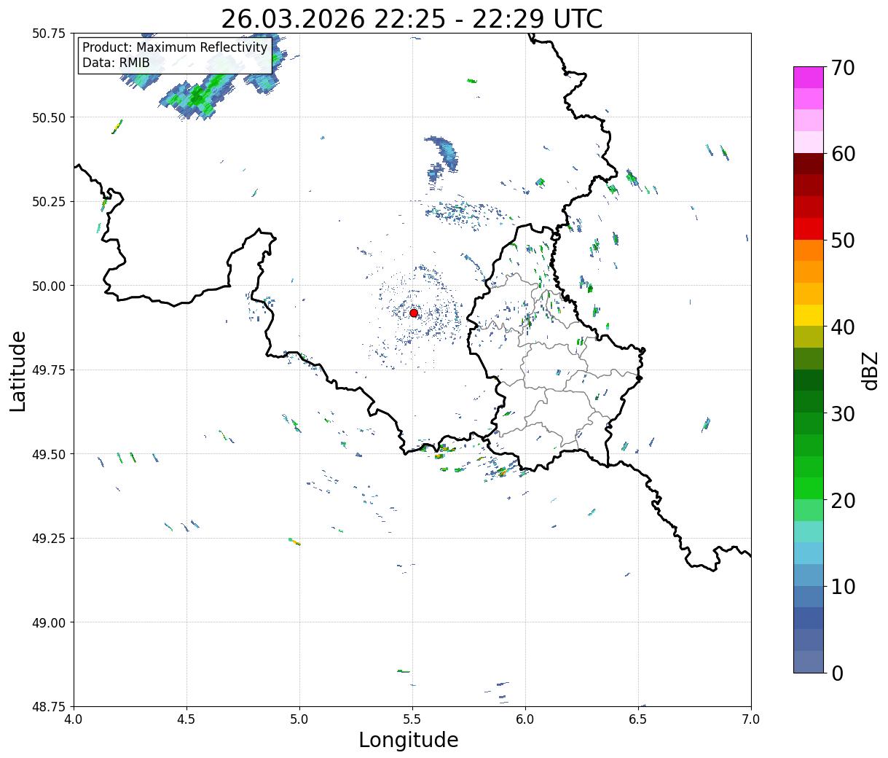Click the latitude tick label 48.75
This screenshot has height=758, width=888.
[49, 706]
